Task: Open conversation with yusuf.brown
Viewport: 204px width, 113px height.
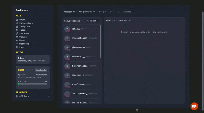Action: point(81,85)
